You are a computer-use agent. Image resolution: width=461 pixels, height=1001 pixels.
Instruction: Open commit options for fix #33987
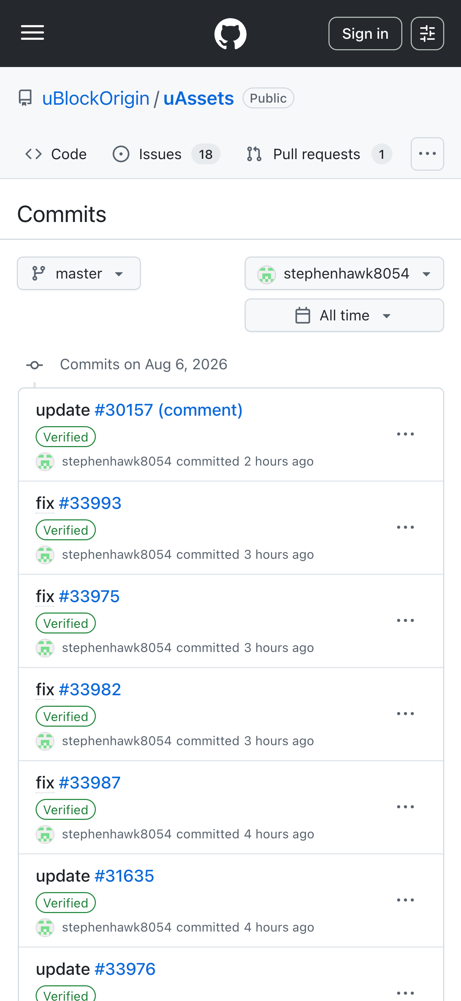point(405,807)
